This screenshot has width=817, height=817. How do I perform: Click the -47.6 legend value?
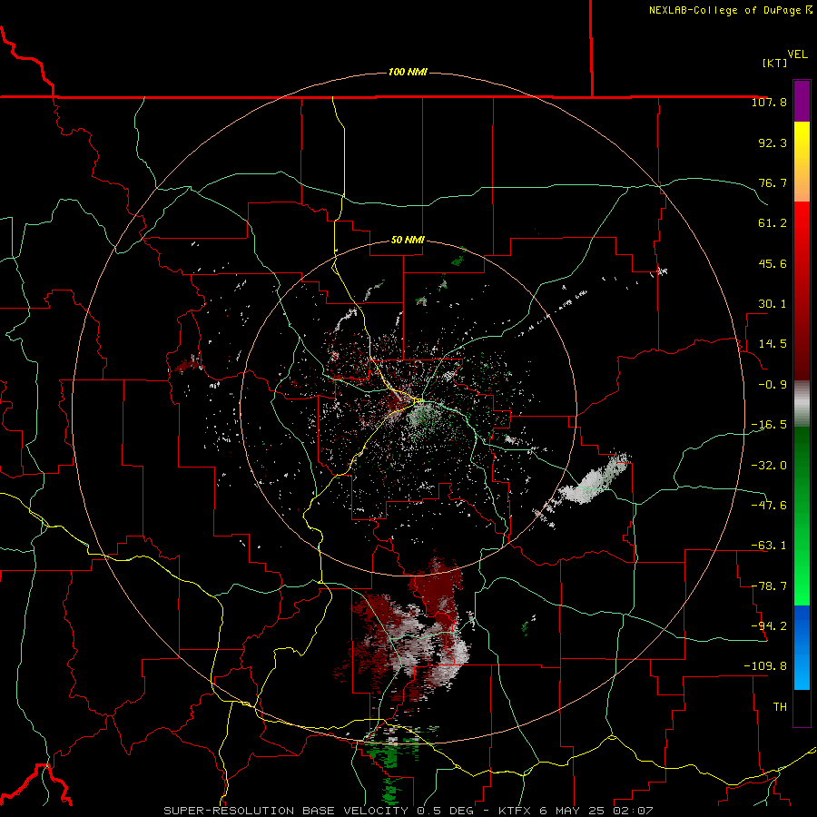(769, 505)
